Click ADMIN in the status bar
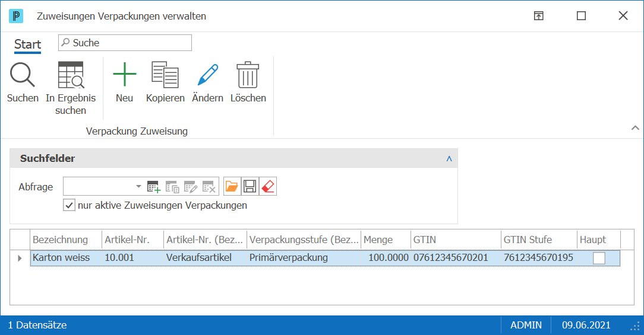Viewport: 644px width, 335px height. pyautogui.click(x=526, y=325)
